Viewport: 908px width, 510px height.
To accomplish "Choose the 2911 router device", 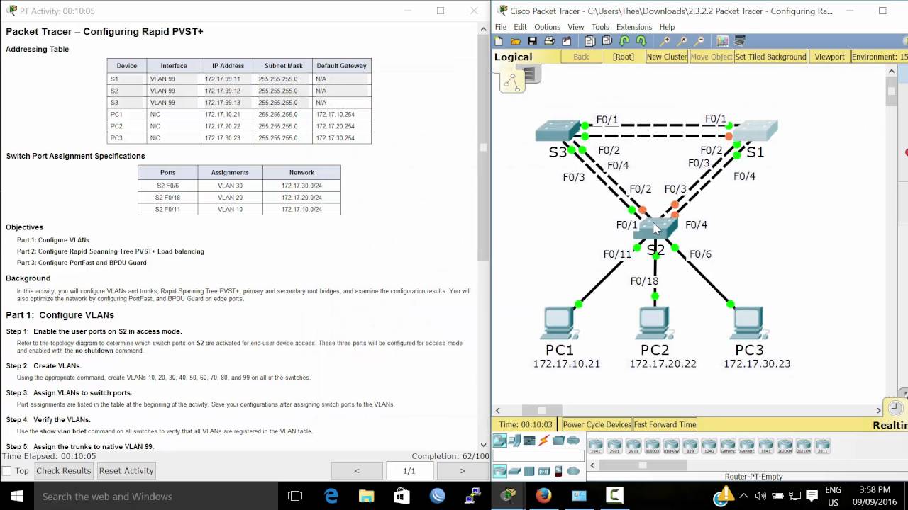I will tap(633, 446).
